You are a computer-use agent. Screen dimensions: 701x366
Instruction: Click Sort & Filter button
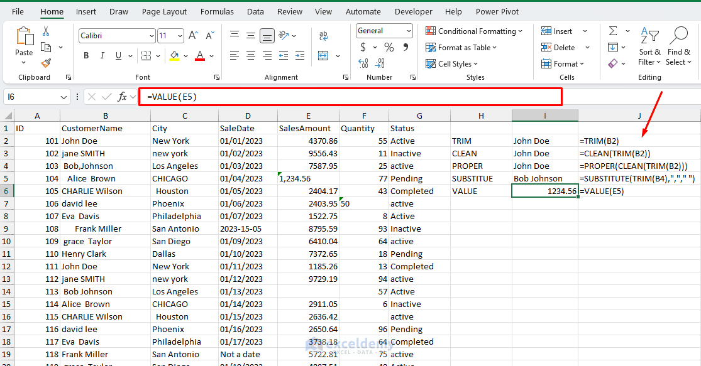tap(649, 46)
